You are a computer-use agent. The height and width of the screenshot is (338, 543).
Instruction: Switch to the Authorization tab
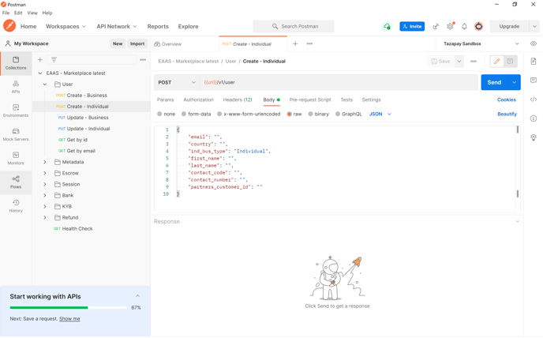198,100
